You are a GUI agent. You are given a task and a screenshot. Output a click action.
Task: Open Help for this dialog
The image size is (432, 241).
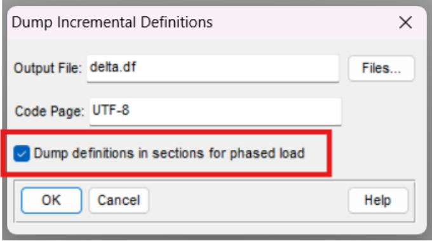pos(378,200)
